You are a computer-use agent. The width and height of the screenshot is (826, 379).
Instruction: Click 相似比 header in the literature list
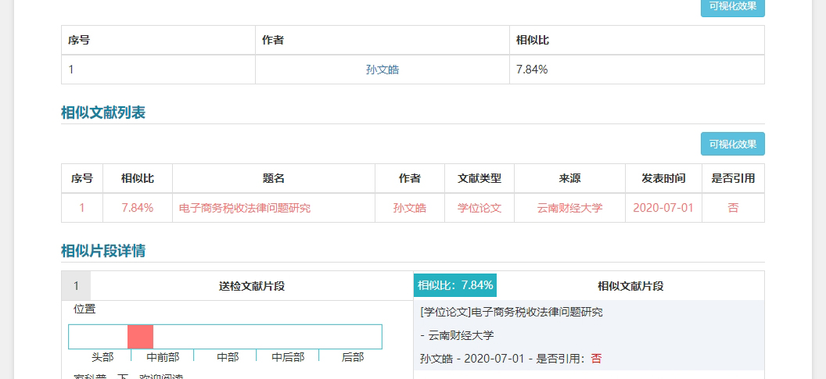[138, 178]
